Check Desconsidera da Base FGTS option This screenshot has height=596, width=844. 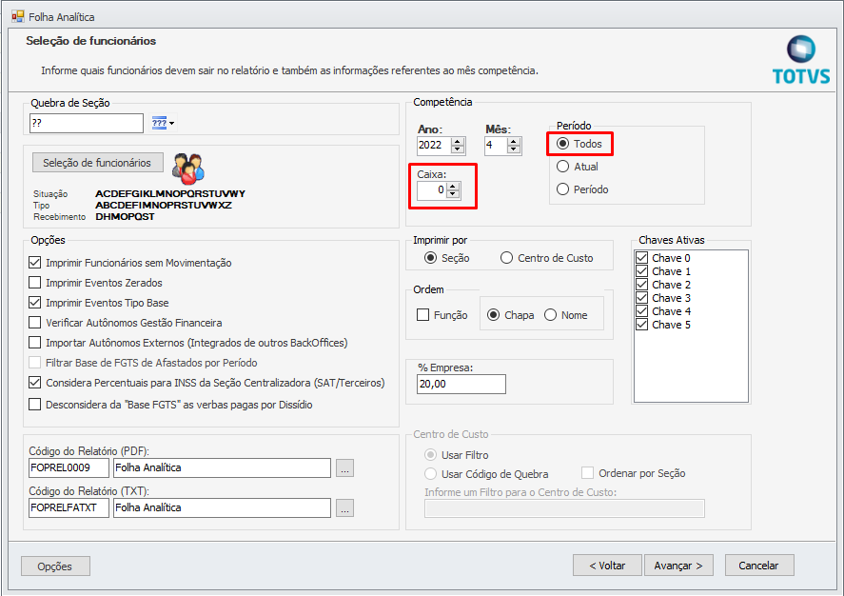click(35, 405)
